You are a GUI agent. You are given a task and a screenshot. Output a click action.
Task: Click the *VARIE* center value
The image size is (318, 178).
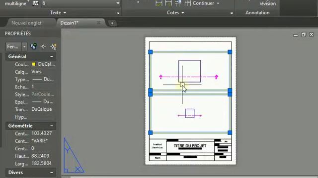point(39,141)
